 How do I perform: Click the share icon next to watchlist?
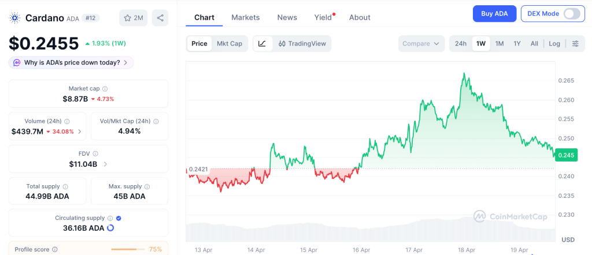pyautogui.click(x=160, y=18)
